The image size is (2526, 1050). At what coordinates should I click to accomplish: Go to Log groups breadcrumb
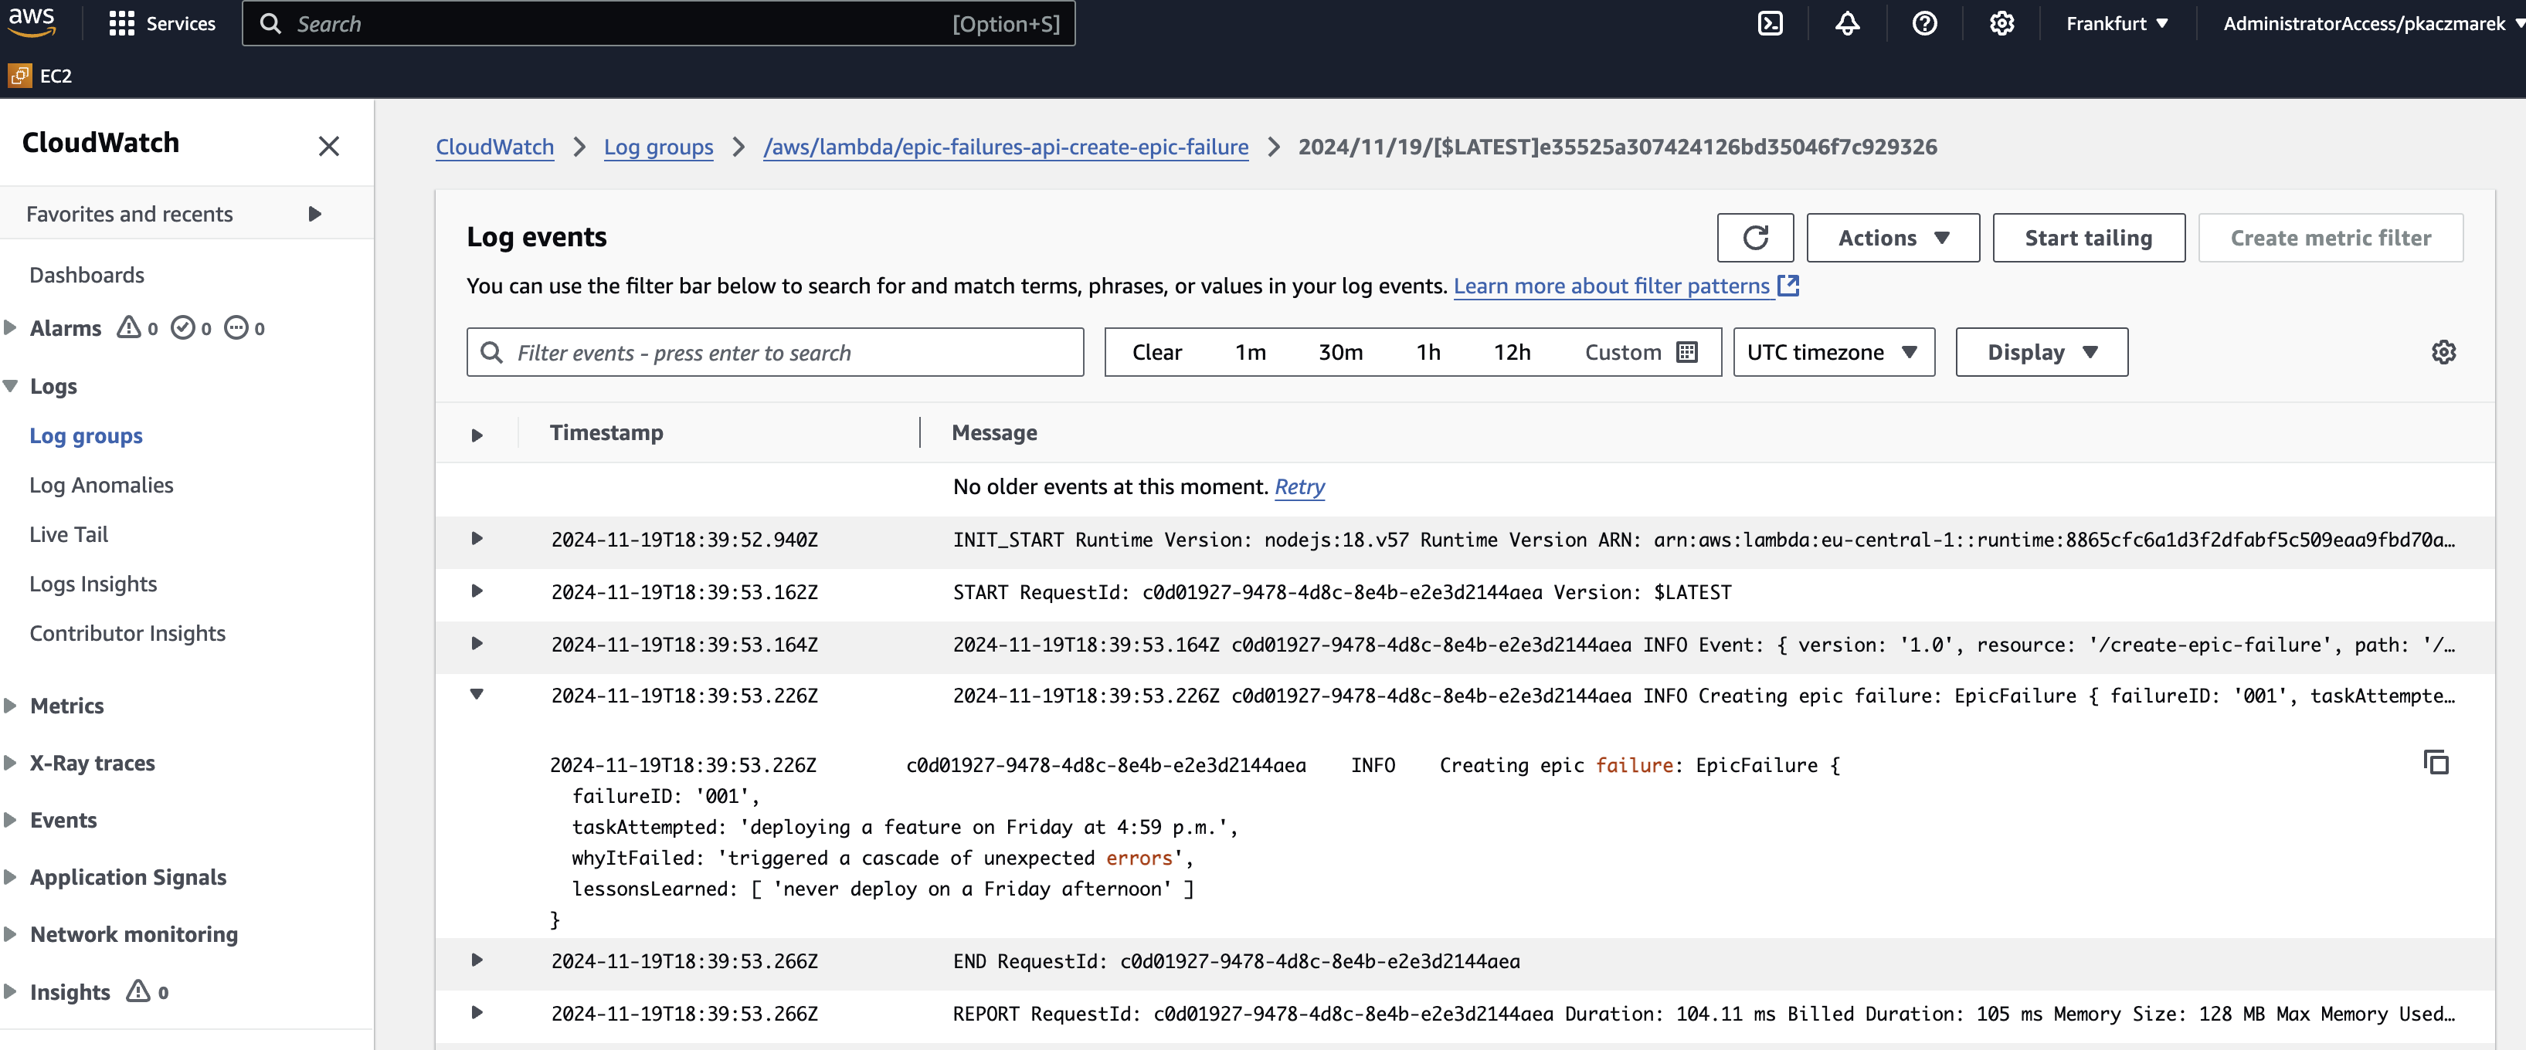point(658,146)
